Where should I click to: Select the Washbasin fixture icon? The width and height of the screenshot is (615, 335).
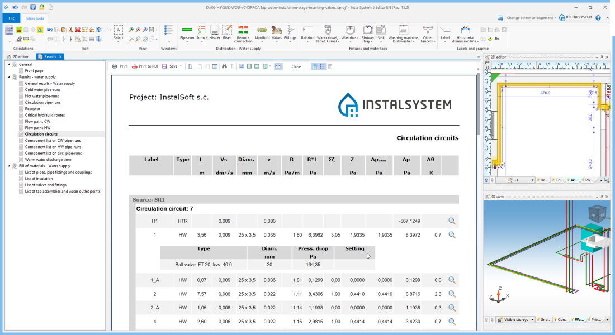tap(350, 31)
